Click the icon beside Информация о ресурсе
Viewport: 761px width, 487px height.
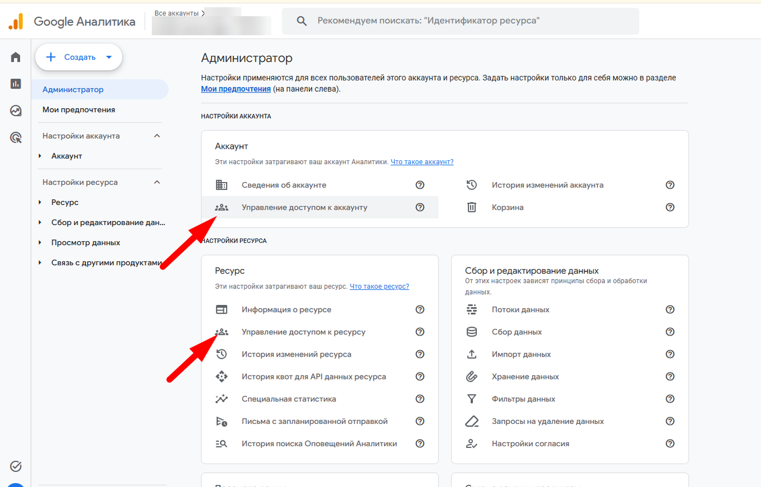click(222, 309)
